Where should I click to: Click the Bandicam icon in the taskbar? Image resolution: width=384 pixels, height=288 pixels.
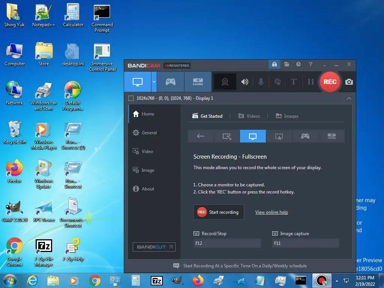[x=322, y=280]
